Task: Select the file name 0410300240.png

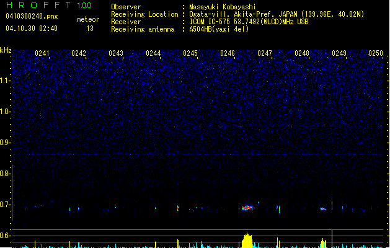Action: (32, 16)
